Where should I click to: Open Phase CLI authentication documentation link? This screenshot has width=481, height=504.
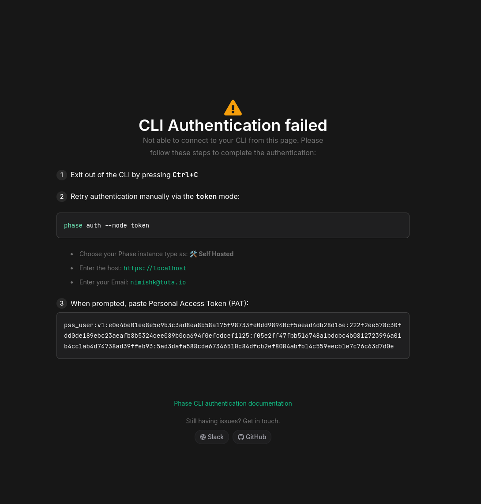(x=233, y=403)
